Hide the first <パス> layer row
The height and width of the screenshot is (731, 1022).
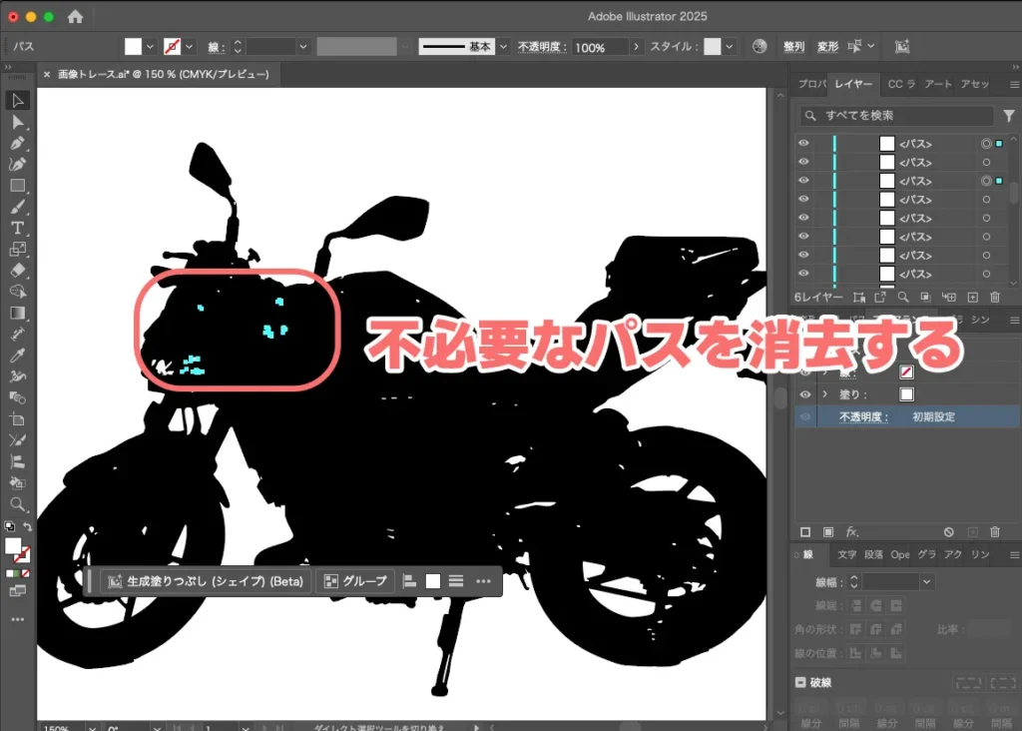[x=803, y=144]
